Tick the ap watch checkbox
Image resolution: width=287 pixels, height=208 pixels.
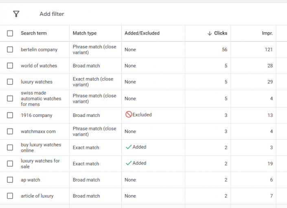(10, 180)
